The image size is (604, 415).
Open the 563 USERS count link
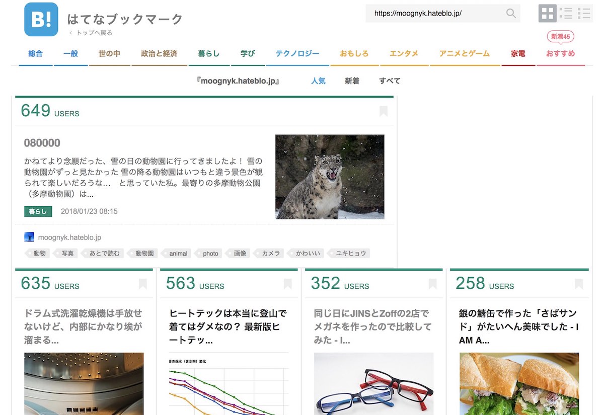(x=195, y=284)
